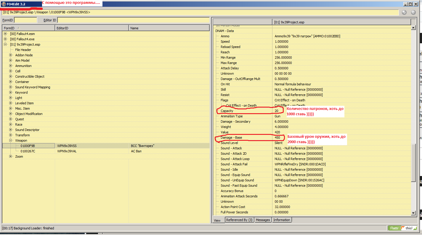Click scroll-down arrow of the record view
This screenshot has height=235, width=422.
tap(413, 213)
